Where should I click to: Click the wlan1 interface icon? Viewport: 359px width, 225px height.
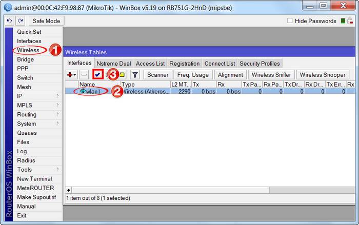[83, 91]
